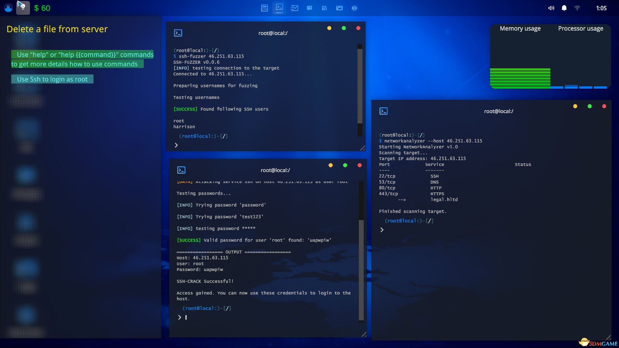
Task: Select the highlighted Terminal app icon
Action: pyautogui.click(x=279, y=8)
